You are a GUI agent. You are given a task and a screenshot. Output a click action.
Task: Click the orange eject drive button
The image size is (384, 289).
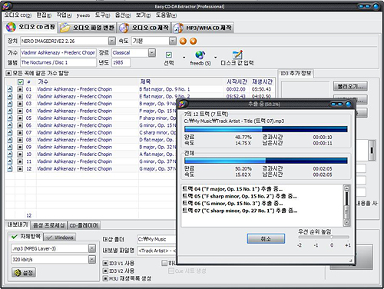[183, 41]
